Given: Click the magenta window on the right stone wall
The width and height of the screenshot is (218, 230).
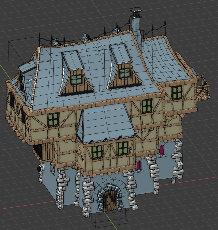Looking at the screenshot, I should click(x=162, y=150).
